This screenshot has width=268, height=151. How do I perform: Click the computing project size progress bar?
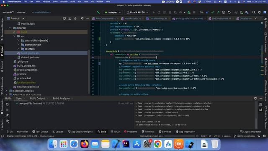[x=180, y=136]
